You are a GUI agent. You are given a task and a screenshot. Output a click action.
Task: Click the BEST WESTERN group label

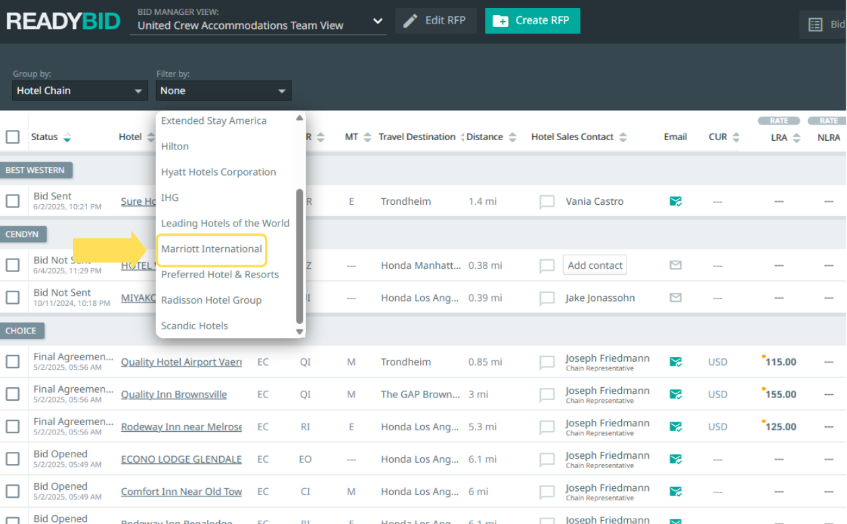pos(35,170)
